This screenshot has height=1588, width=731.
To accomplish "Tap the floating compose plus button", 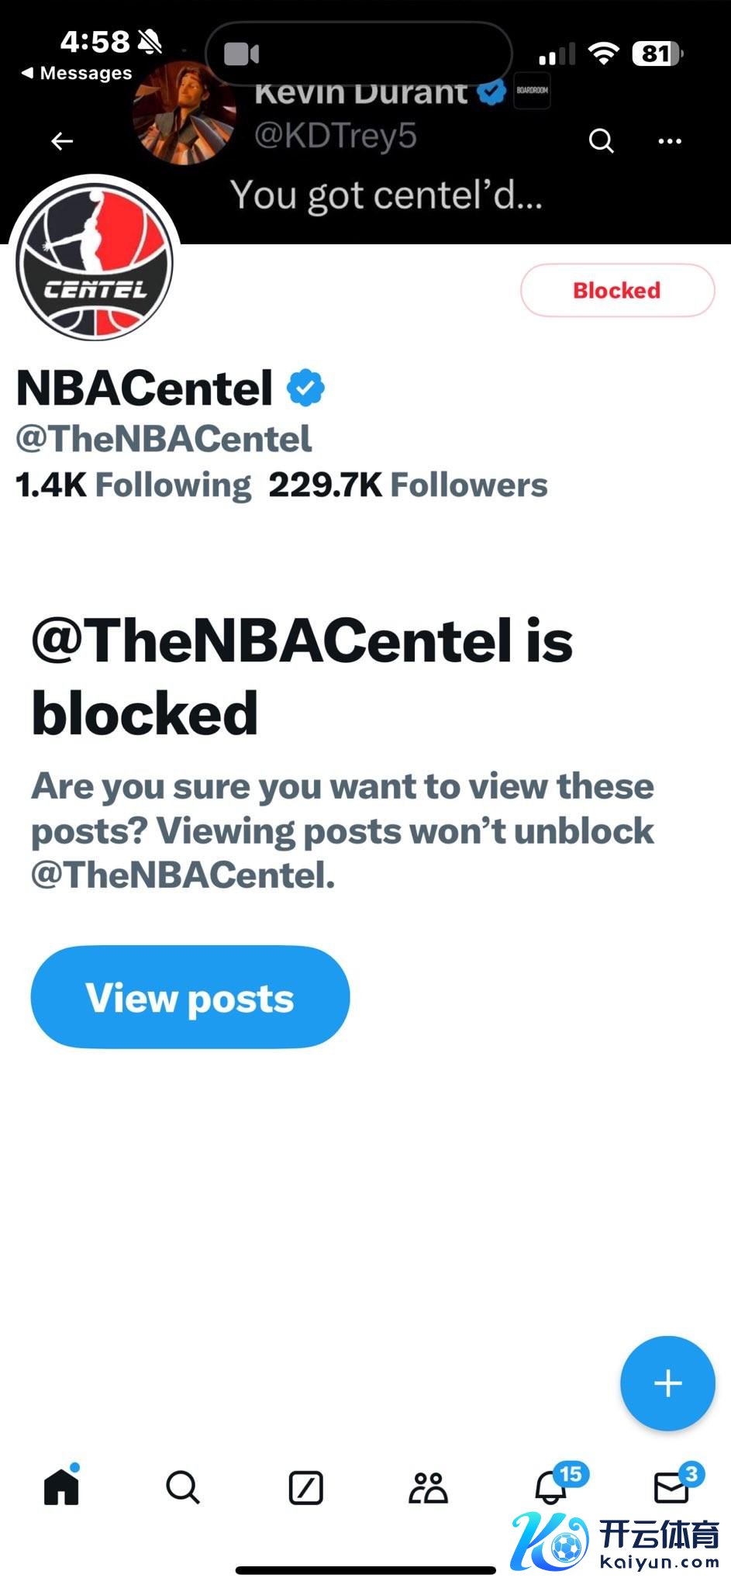I will [667, 1383].
